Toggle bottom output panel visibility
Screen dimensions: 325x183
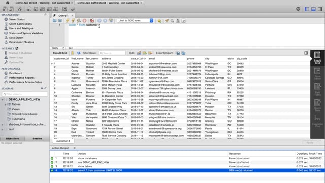pos(313,9)
